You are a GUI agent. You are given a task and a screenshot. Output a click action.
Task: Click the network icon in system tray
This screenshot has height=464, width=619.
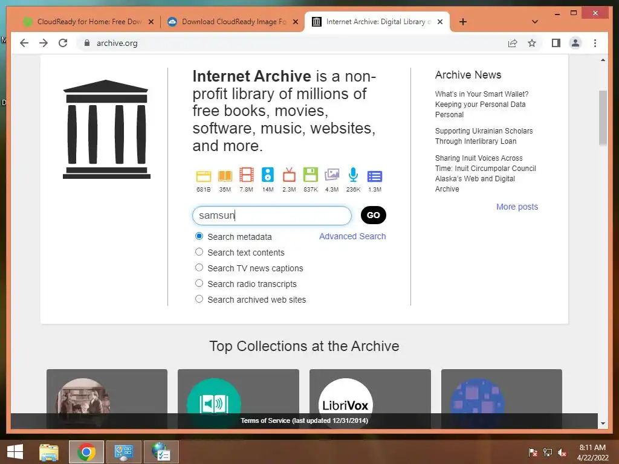[548, 452]
